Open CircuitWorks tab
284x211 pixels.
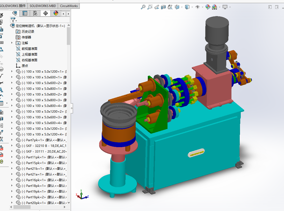(69, 6)
